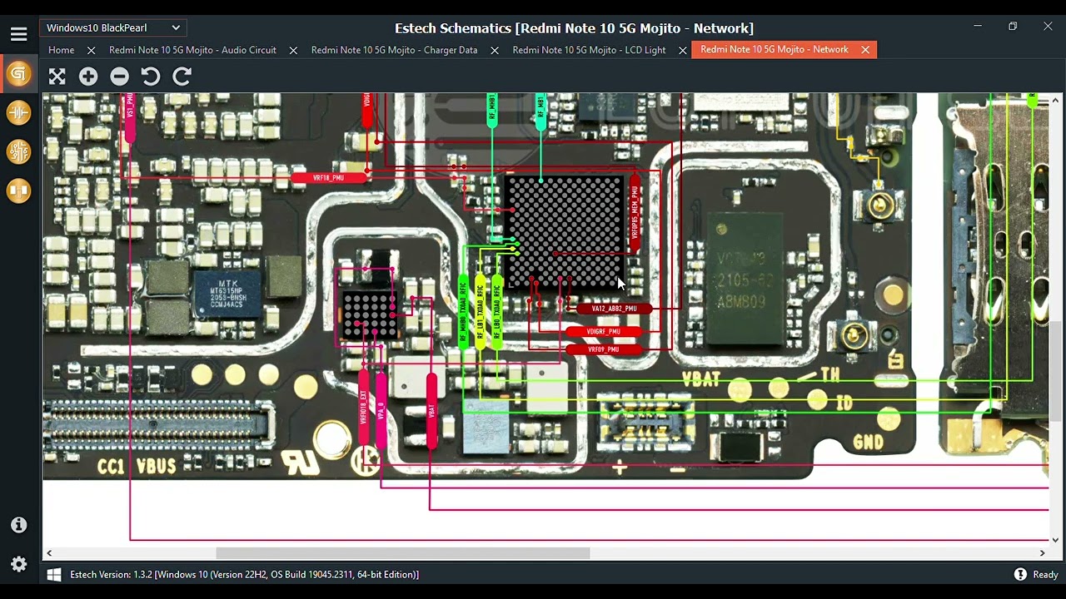
Task: Click the large BGA RF chip
Action: [x=565, y=231]
